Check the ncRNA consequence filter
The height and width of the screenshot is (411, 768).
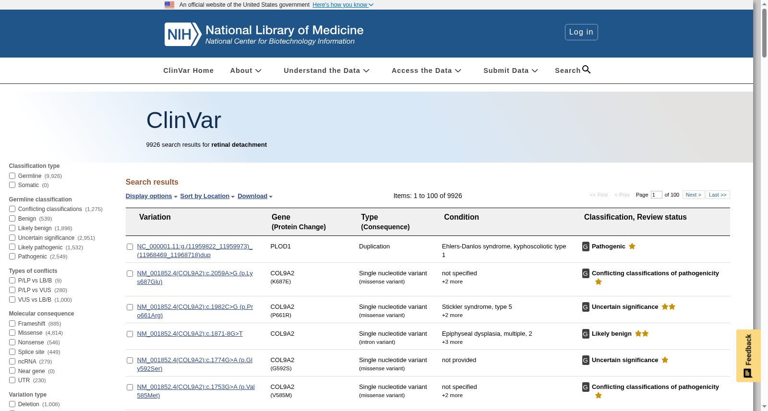coord(12,362)
